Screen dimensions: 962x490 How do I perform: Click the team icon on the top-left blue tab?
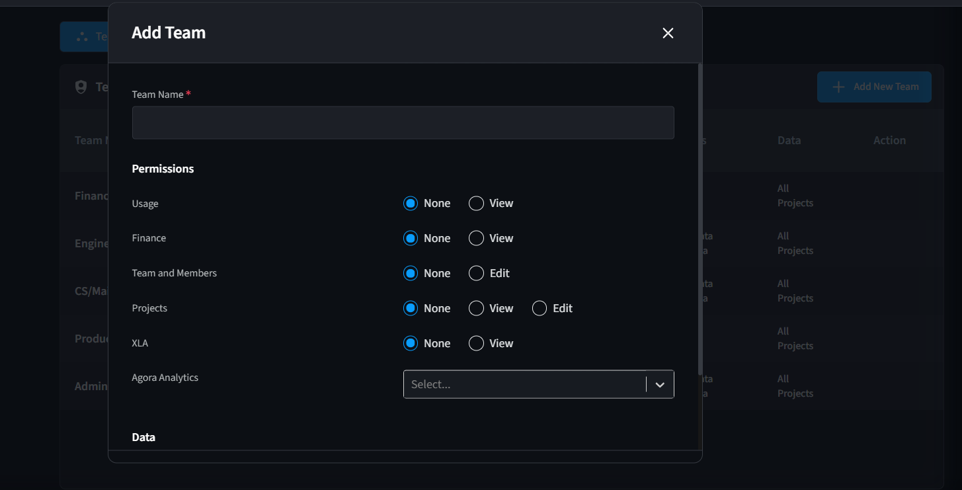[82, 37]
